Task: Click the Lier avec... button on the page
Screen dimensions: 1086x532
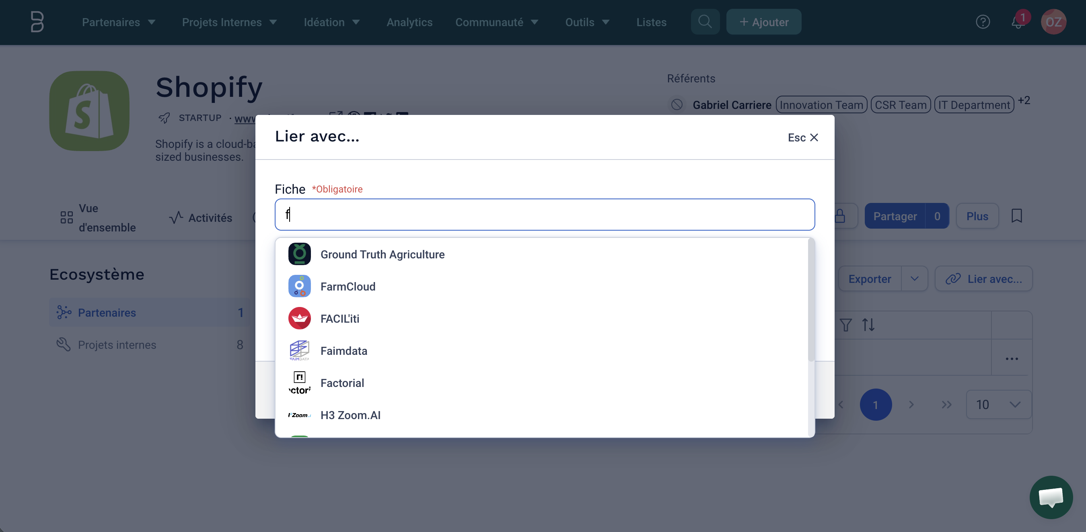Action: [983, 278]
